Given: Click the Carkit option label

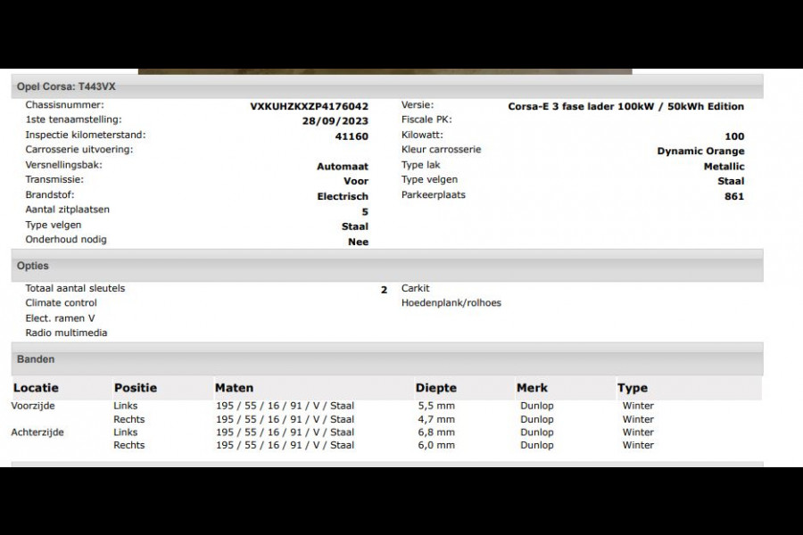Looking at the screenshot, I should coord(415,288).
